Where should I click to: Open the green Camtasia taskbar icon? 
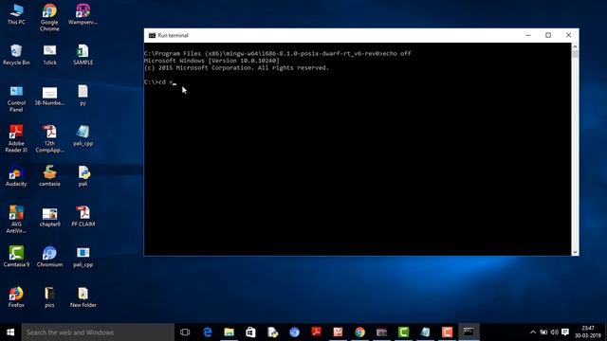click(x=403, y=332)
